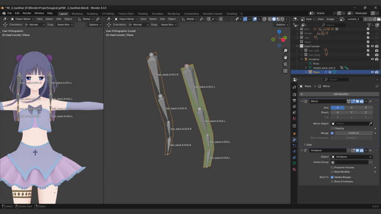Screen dimensions: 381x214
Task: Remove the Mirror modifier with X
Action: (370, 101)
